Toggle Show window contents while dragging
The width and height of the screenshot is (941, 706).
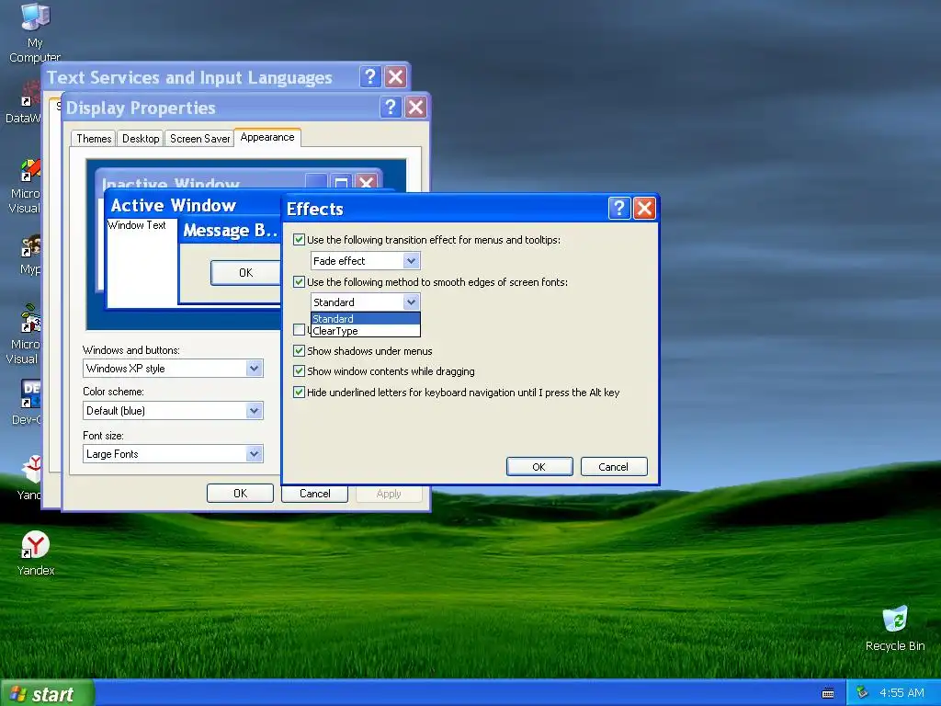click(x=299, y=371)
